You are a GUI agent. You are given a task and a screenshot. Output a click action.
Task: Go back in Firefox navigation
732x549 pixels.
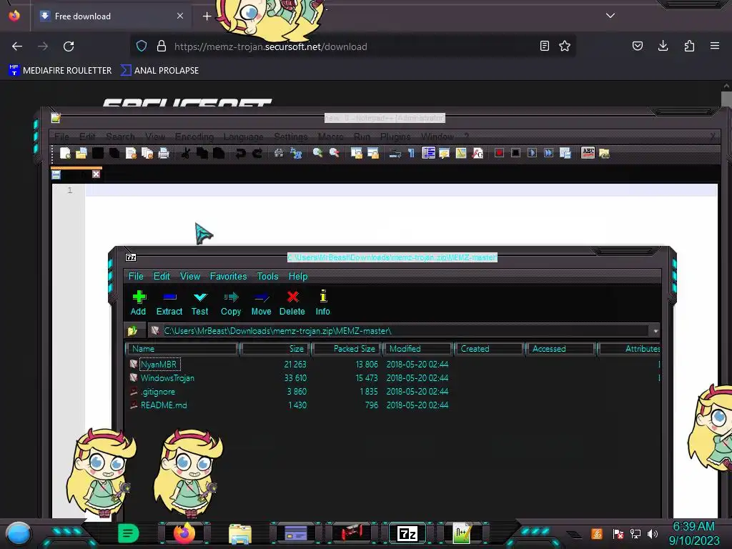(17, 46)
